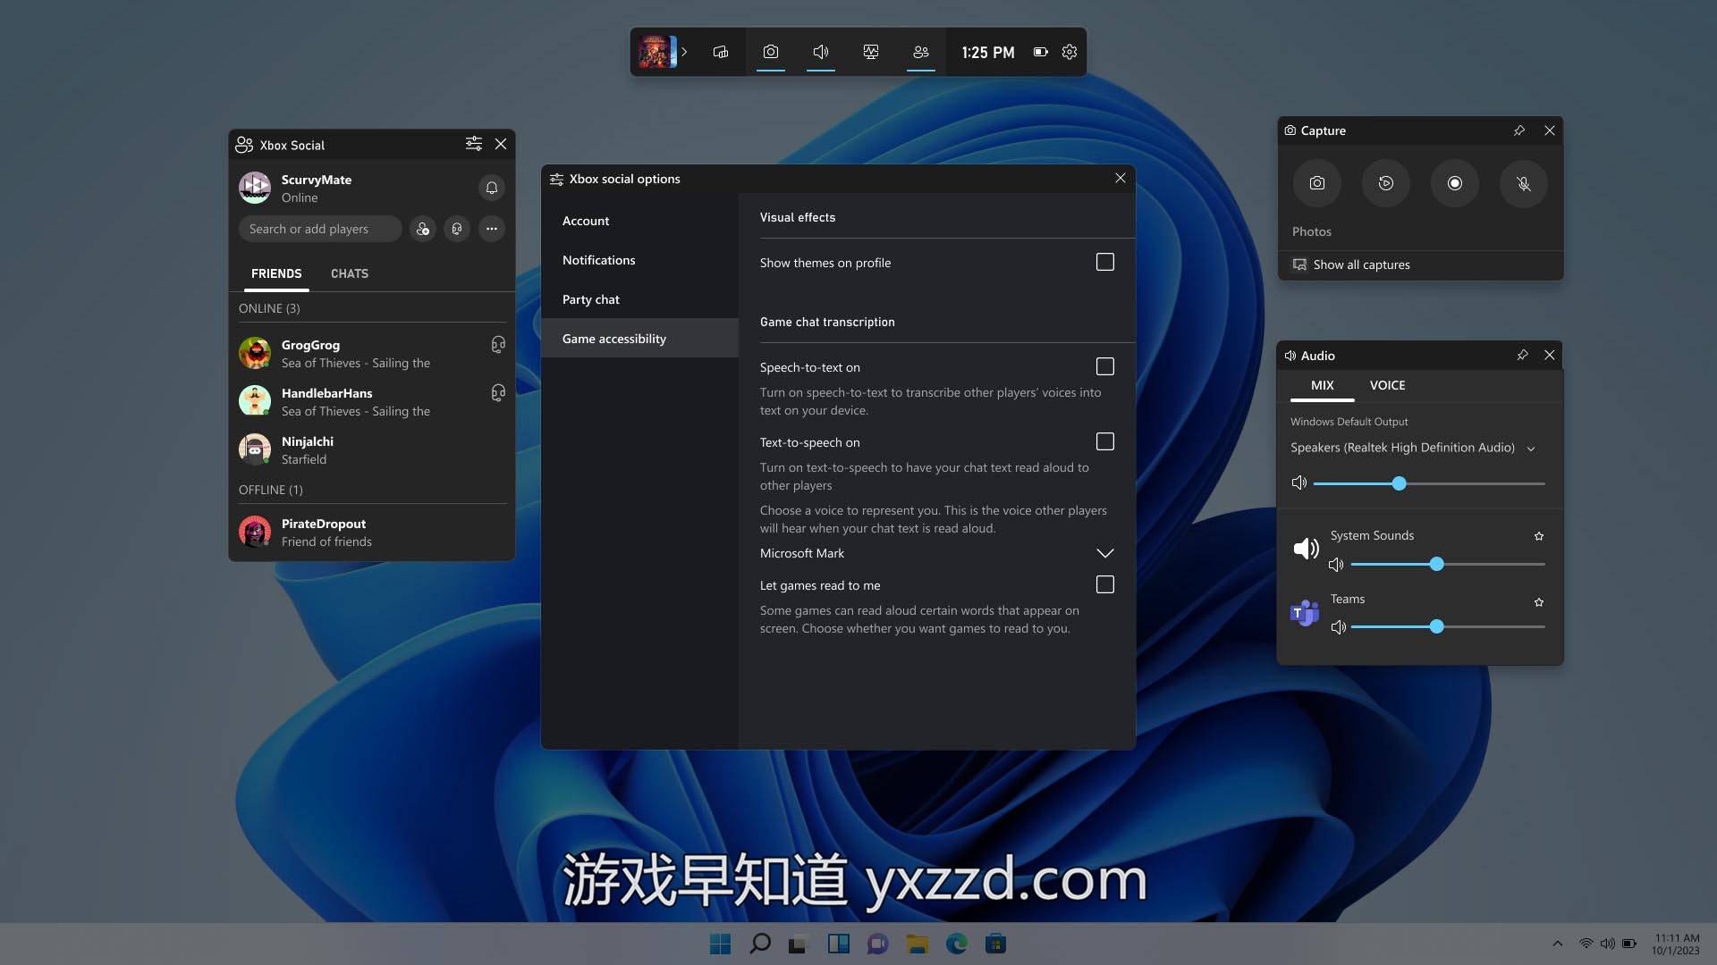
Task: Open notifications bell next to ScurvyMate
Action: 491,188
